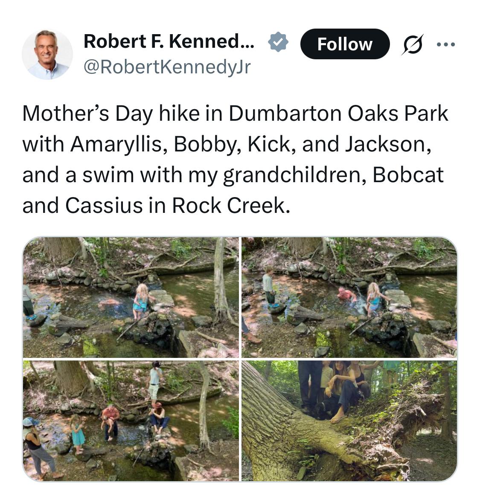The height and width of the screenshot is (494, 480).
Task: Open top-left photo of girl in creek
Action: click(x=131, y=297)
